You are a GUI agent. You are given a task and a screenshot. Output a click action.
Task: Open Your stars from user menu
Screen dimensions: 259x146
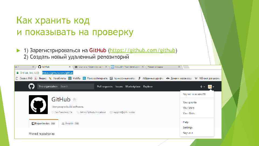(189, 108)
